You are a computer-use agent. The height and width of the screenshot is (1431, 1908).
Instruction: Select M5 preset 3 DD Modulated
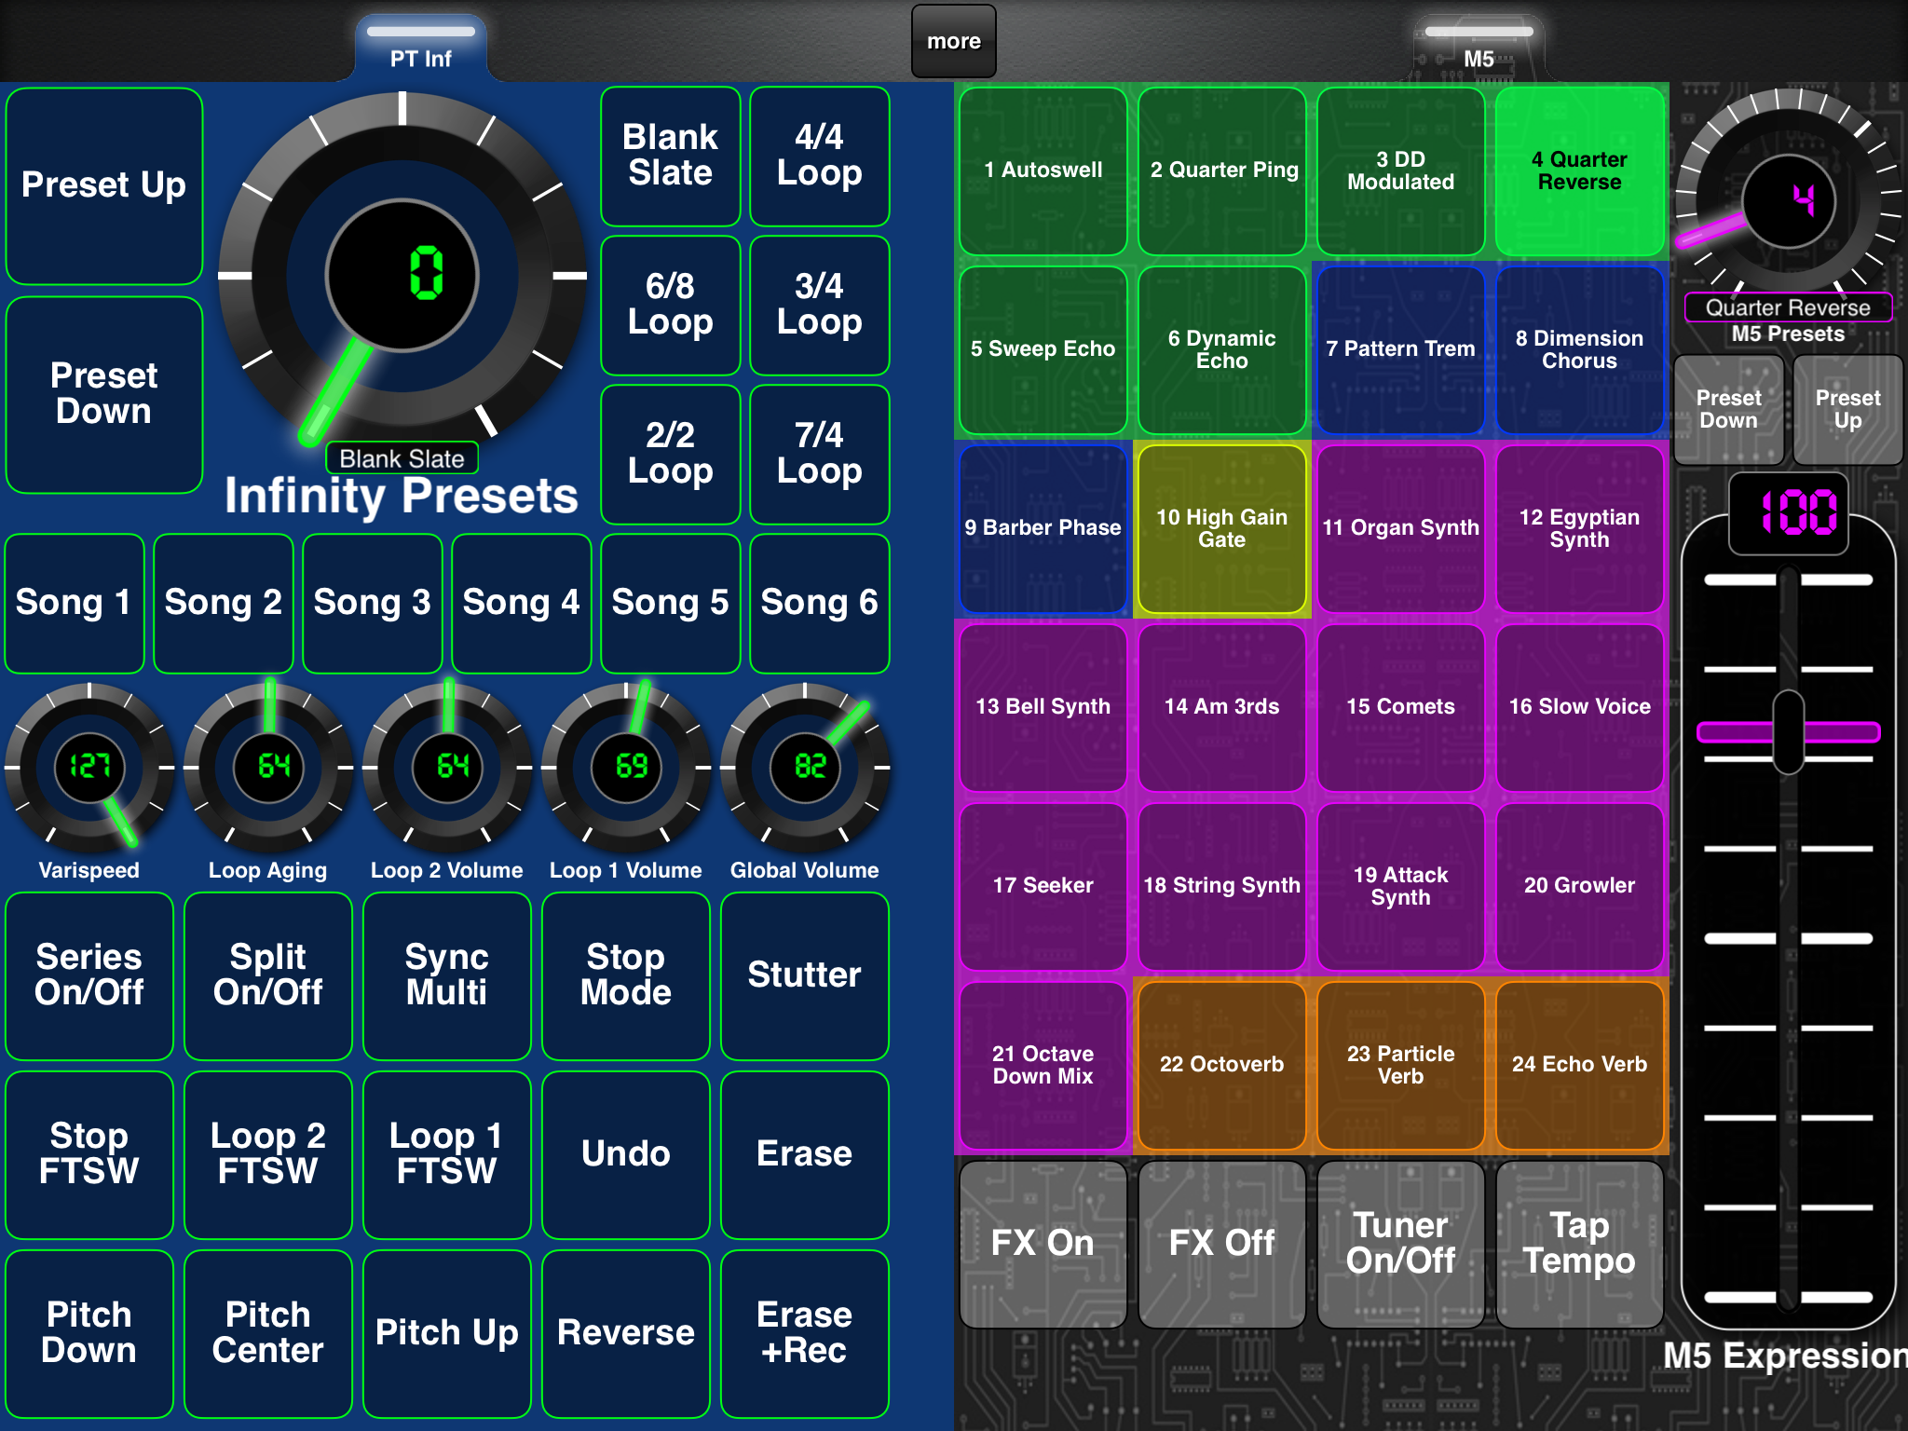(1401, 170)
